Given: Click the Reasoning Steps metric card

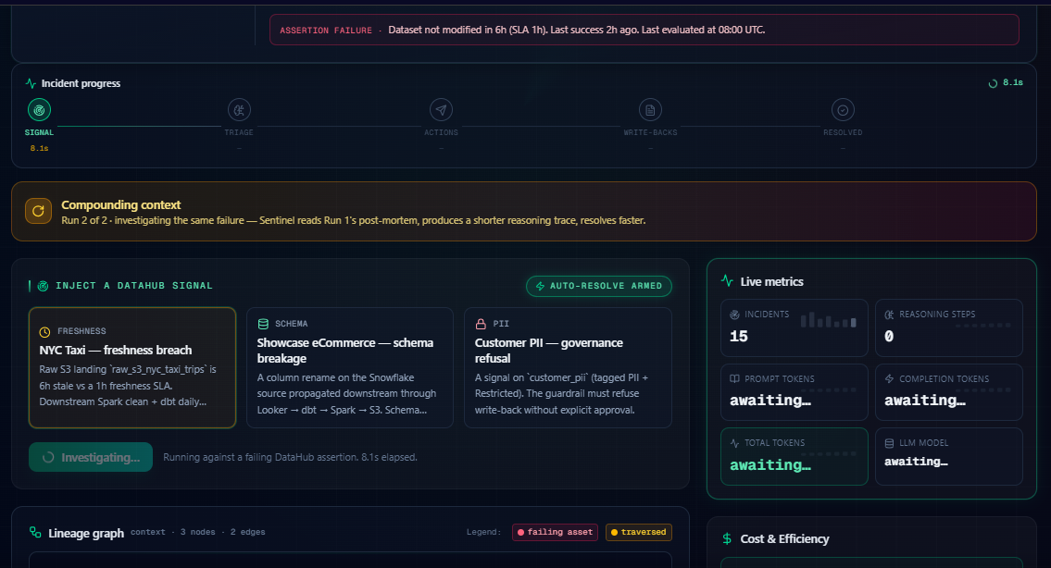Looking at the screenshot, I should click(949, 327).
